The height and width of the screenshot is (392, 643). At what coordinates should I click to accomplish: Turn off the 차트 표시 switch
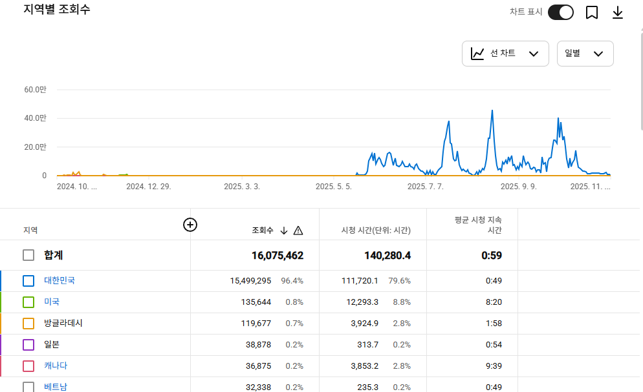coord(560,12)
